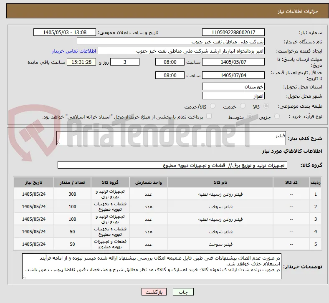Click the need date in row 5
329x303 pixels.
[x=34, y=244]
